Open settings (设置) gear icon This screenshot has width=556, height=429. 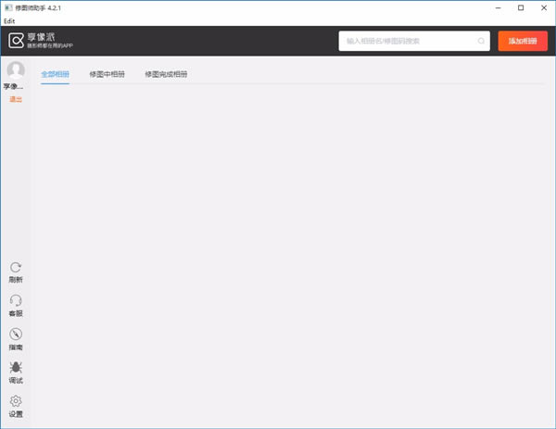(x=16, y=401)
